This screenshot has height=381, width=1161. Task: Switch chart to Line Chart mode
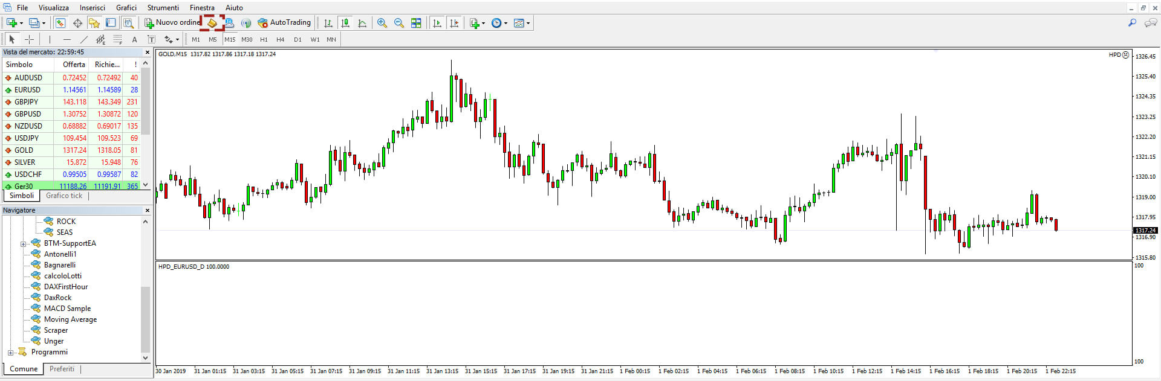tap(362, 23)
